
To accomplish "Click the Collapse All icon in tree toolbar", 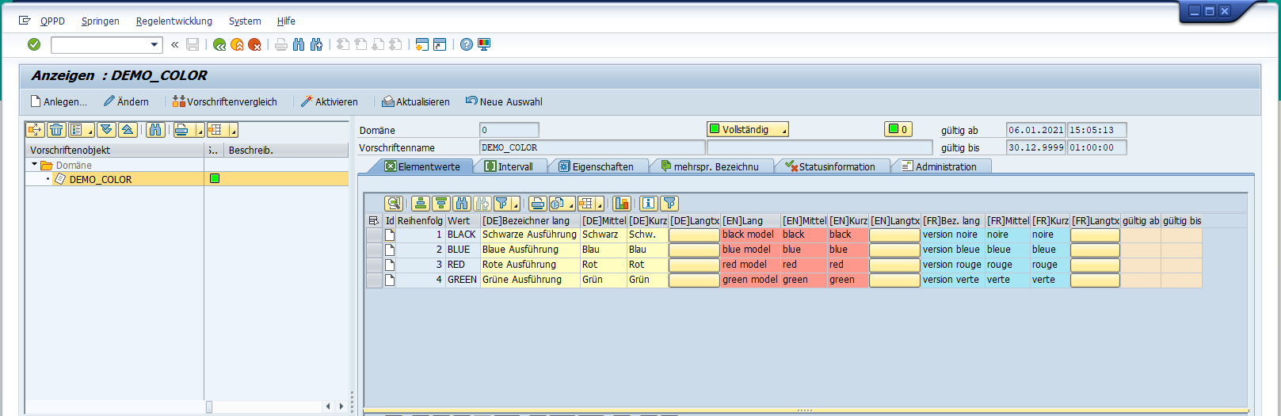I will (x=127, y=130).
